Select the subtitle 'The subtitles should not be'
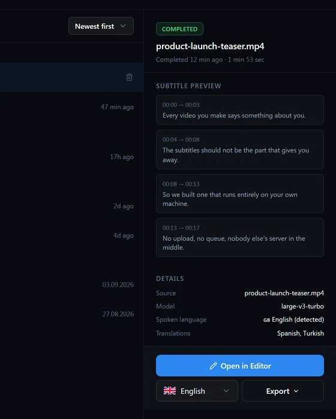 tap(240, 149)
